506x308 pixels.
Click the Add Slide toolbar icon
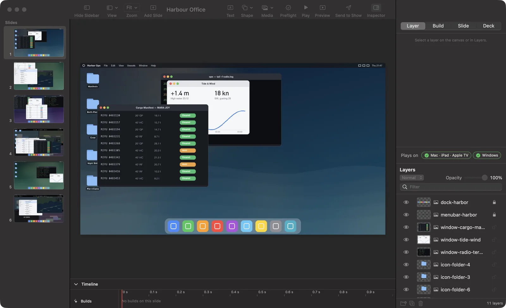(153, 8)
